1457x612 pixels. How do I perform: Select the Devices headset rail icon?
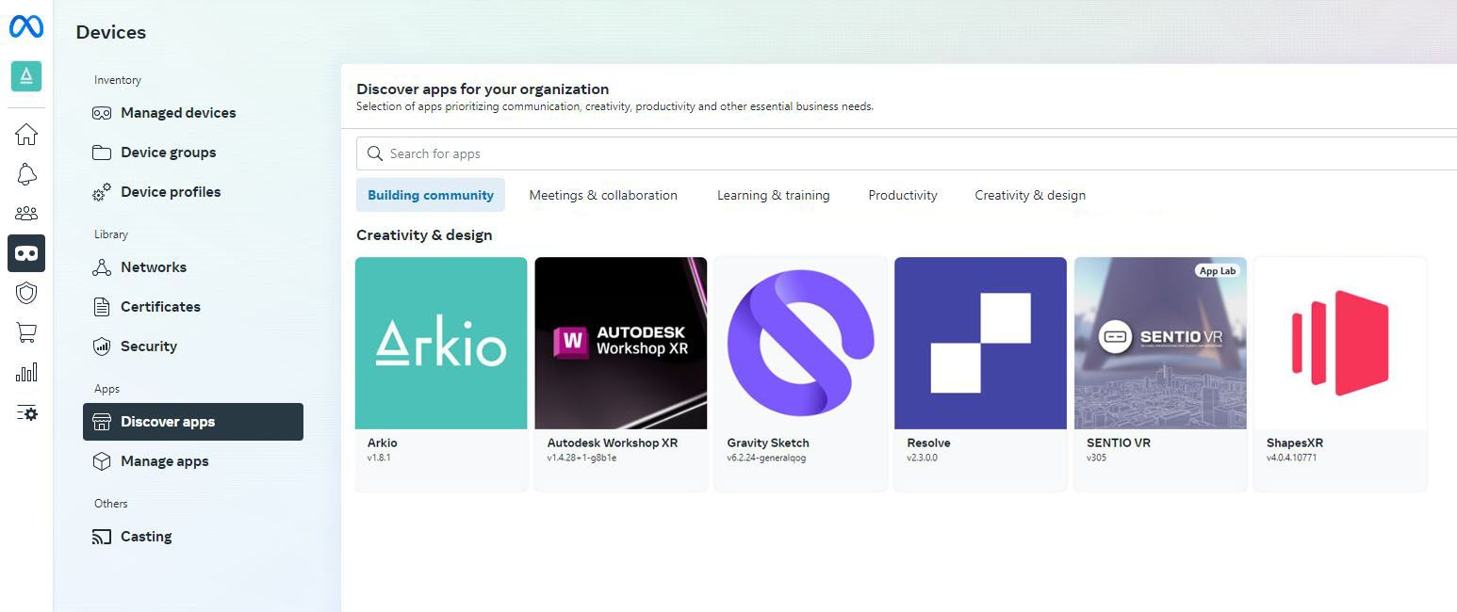[x=26, y=253]
